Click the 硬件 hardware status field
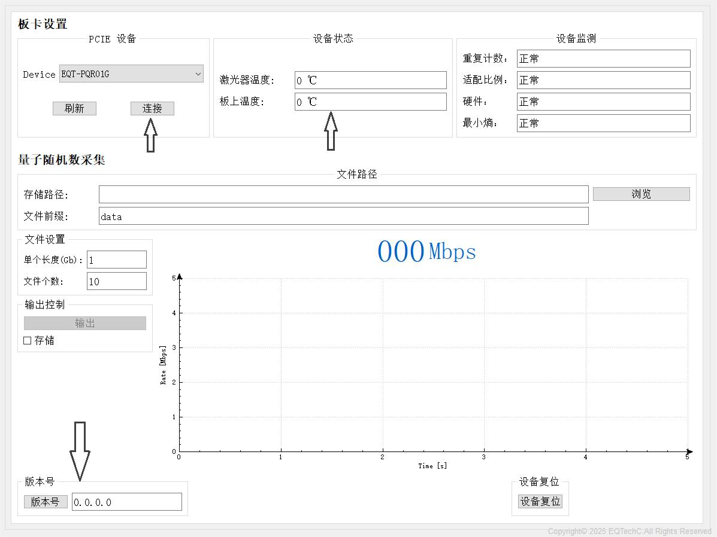 (x=603, y=102)
